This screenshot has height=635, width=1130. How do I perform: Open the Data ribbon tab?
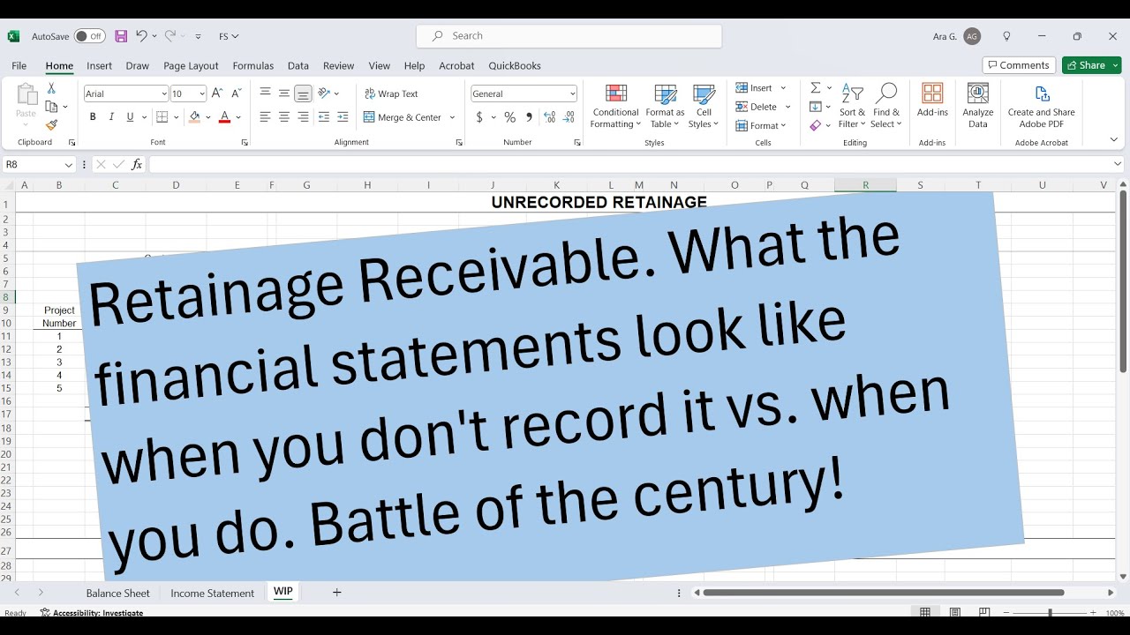click(298, 65)
